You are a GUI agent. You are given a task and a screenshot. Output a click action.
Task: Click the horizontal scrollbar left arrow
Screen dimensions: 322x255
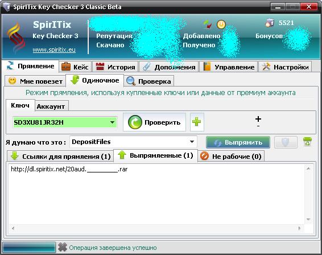(x=13, y=228)
